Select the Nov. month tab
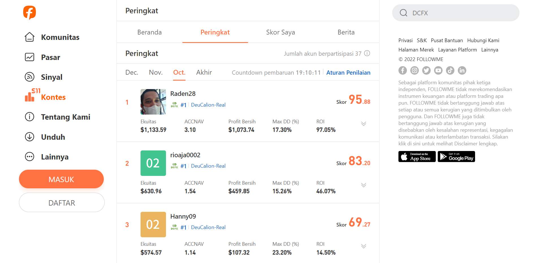Viewport: 537px width, 263px height. 156,72
